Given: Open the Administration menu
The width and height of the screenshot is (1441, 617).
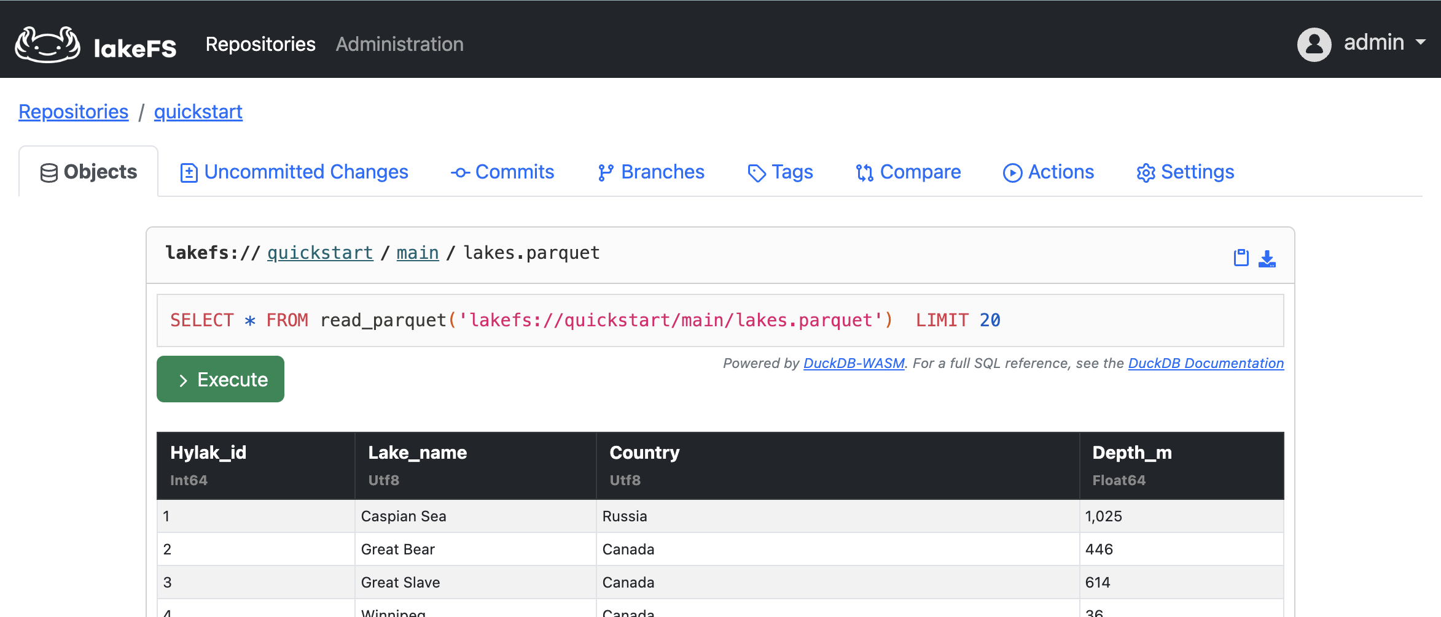Looking at the screenshot, I should click(x=399, y=44).
